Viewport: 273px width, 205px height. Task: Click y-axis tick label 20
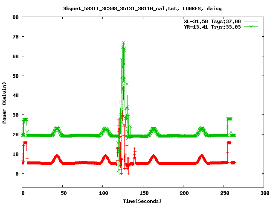coord(16,135)
